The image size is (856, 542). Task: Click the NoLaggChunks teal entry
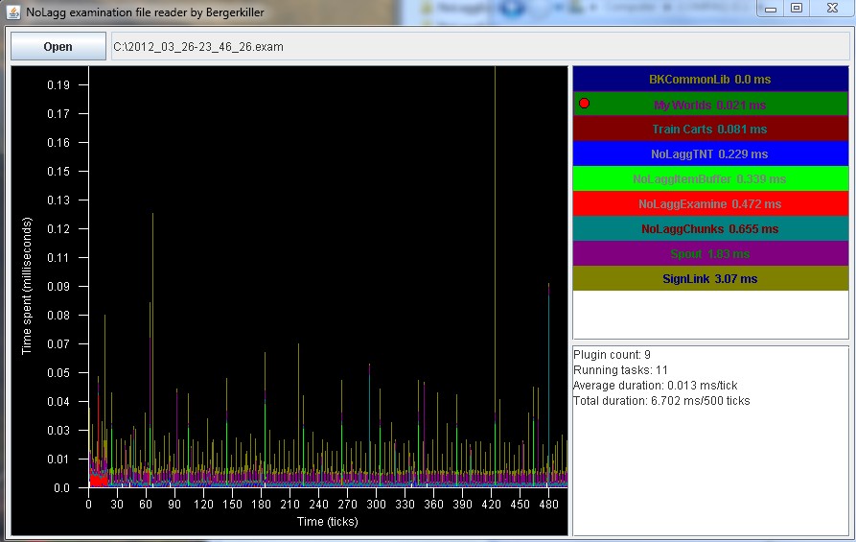(x=709, y=229)
